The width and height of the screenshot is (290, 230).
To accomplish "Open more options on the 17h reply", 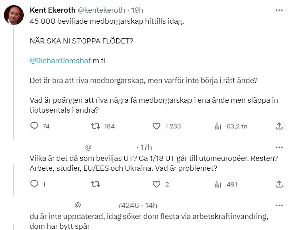I will coord(279,147).
